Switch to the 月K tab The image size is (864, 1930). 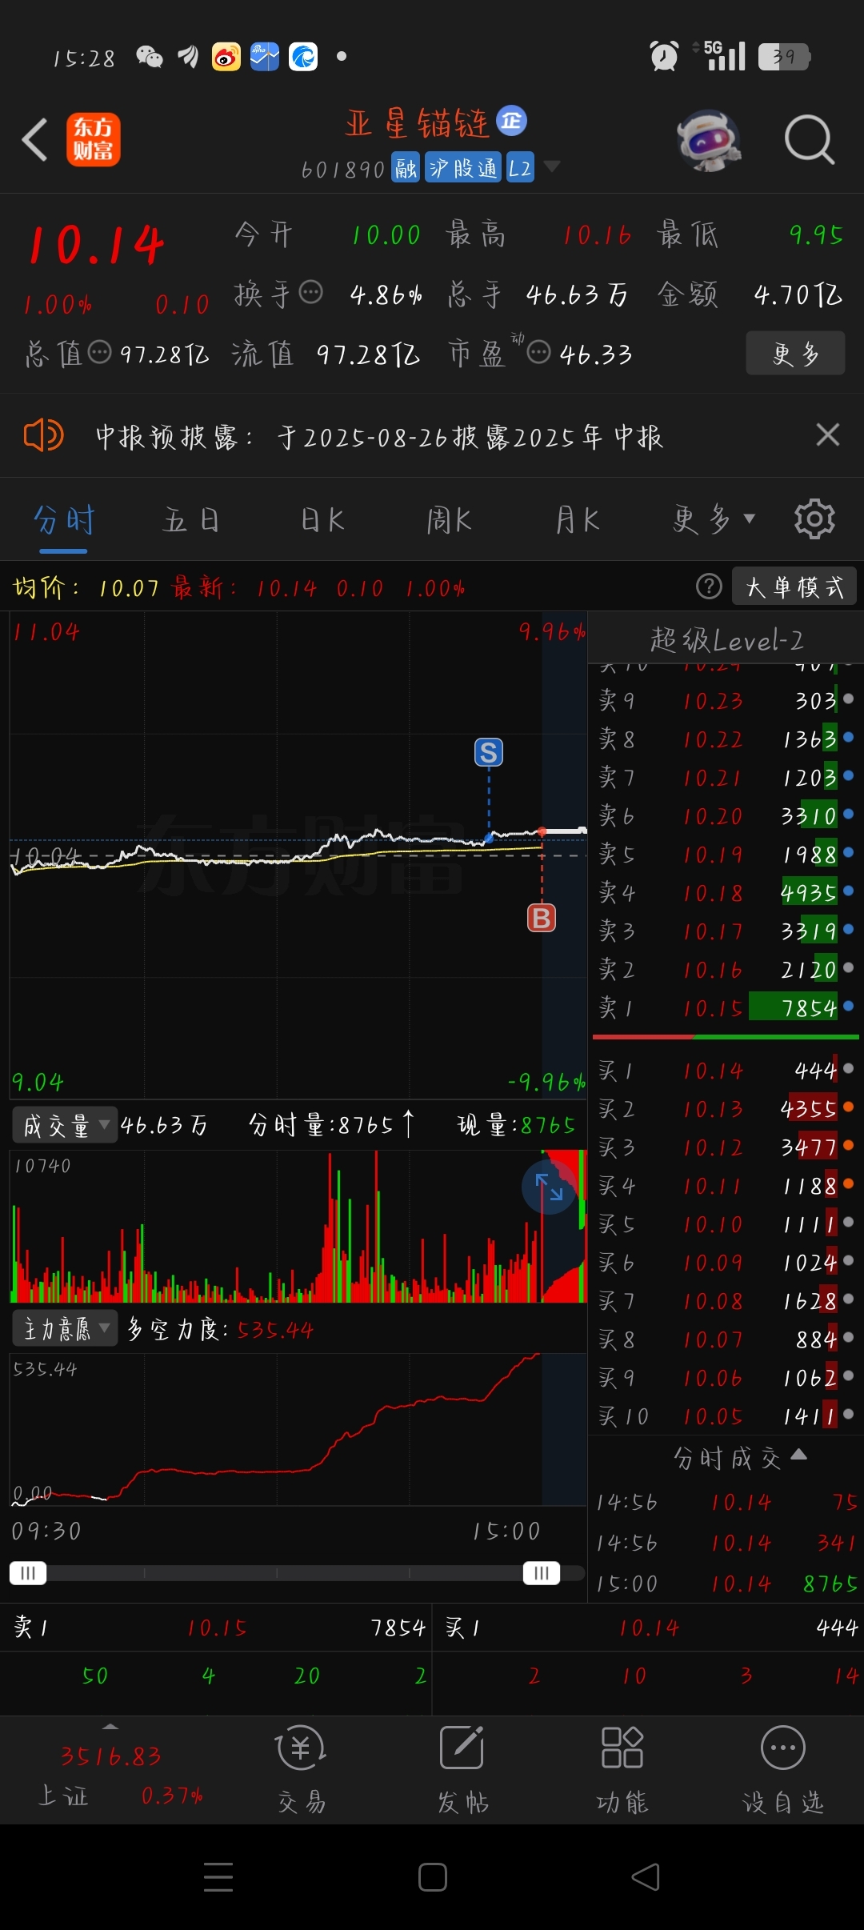point(578,521)
